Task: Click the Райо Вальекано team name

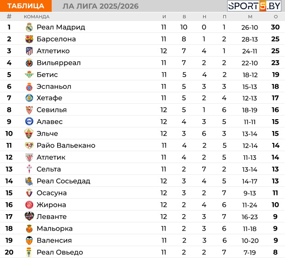Action: click(66, 146)
